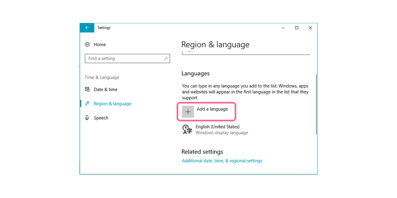Image resolution: width=397 pixels, height=198 pixels.
Task: Click the Home gear icon
Action: [87, 45]
